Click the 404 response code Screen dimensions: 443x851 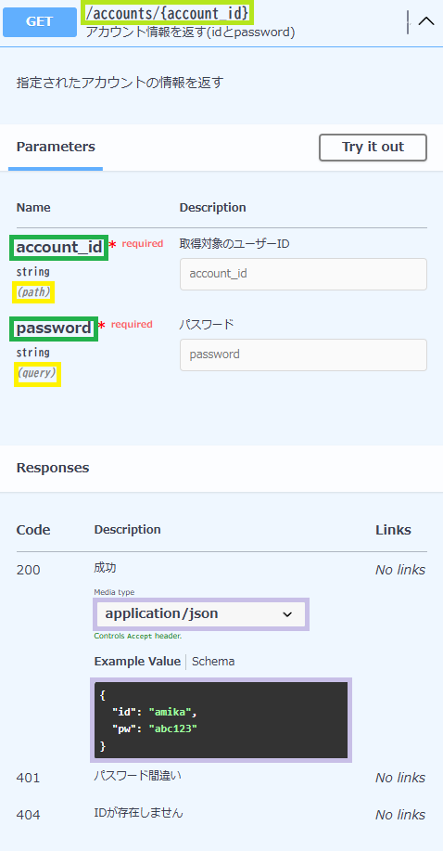coord(28,815)
